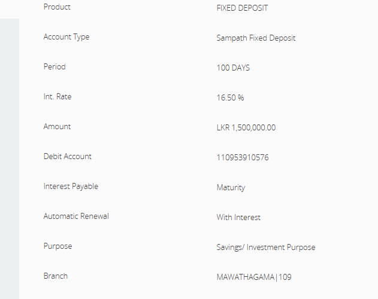
Task: Click the Int. Rate label
Action: click(x=58, y=97)
